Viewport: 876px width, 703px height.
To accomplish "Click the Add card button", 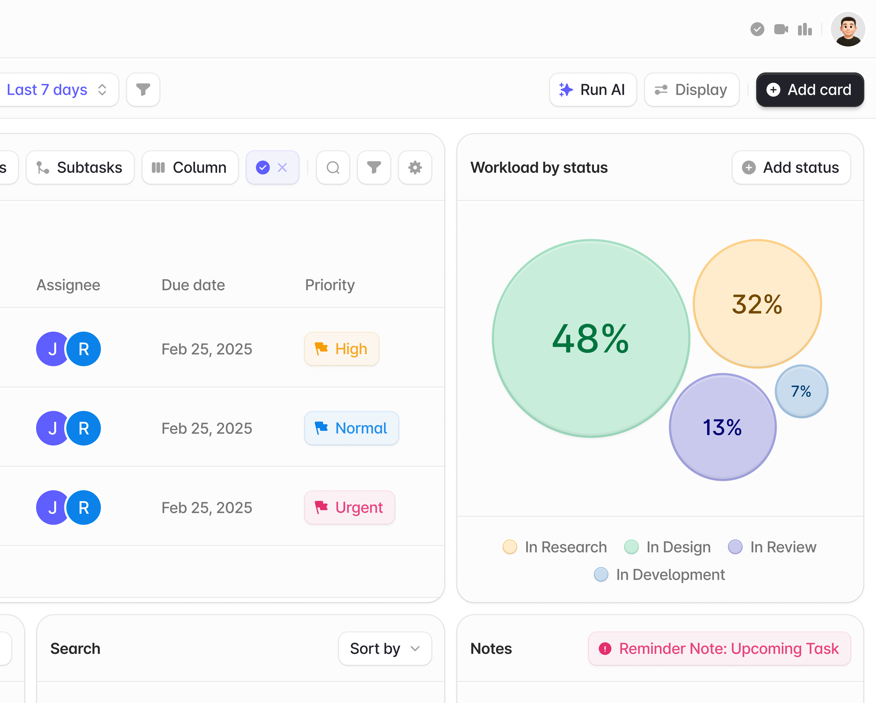I will pyautogui.click(x=809, y=89).
